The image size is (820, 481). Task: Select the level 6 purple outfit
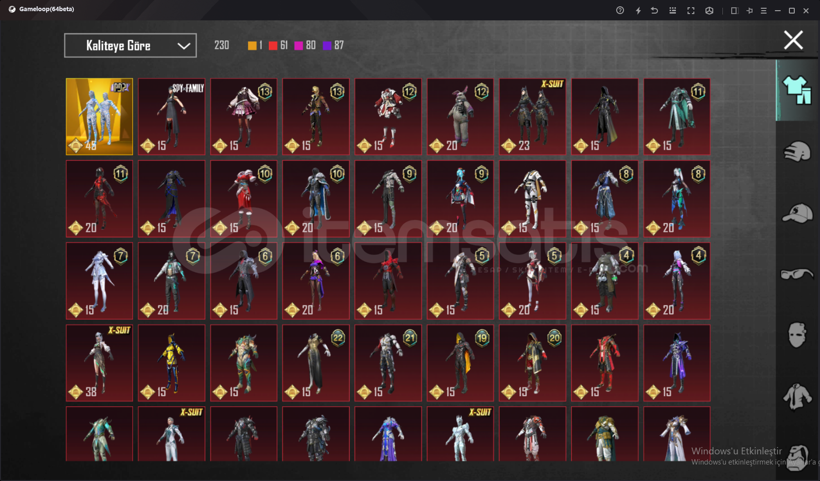pos(316,281)
